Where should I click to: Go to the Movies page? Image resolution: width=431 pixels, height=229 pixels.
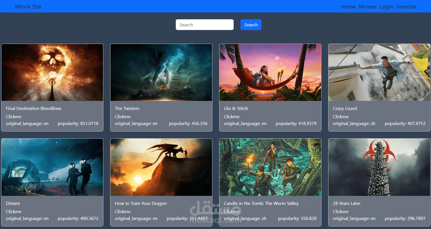368,7
